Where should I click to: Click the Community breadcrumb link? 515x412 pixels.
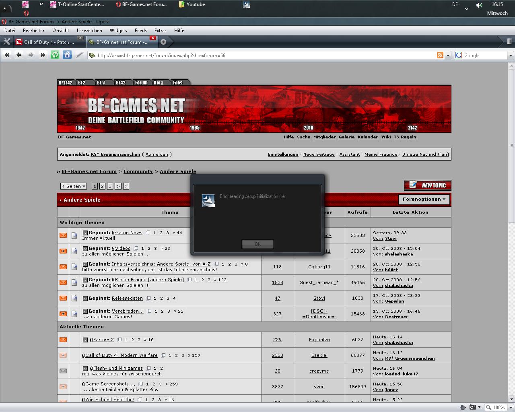[138, 171]
